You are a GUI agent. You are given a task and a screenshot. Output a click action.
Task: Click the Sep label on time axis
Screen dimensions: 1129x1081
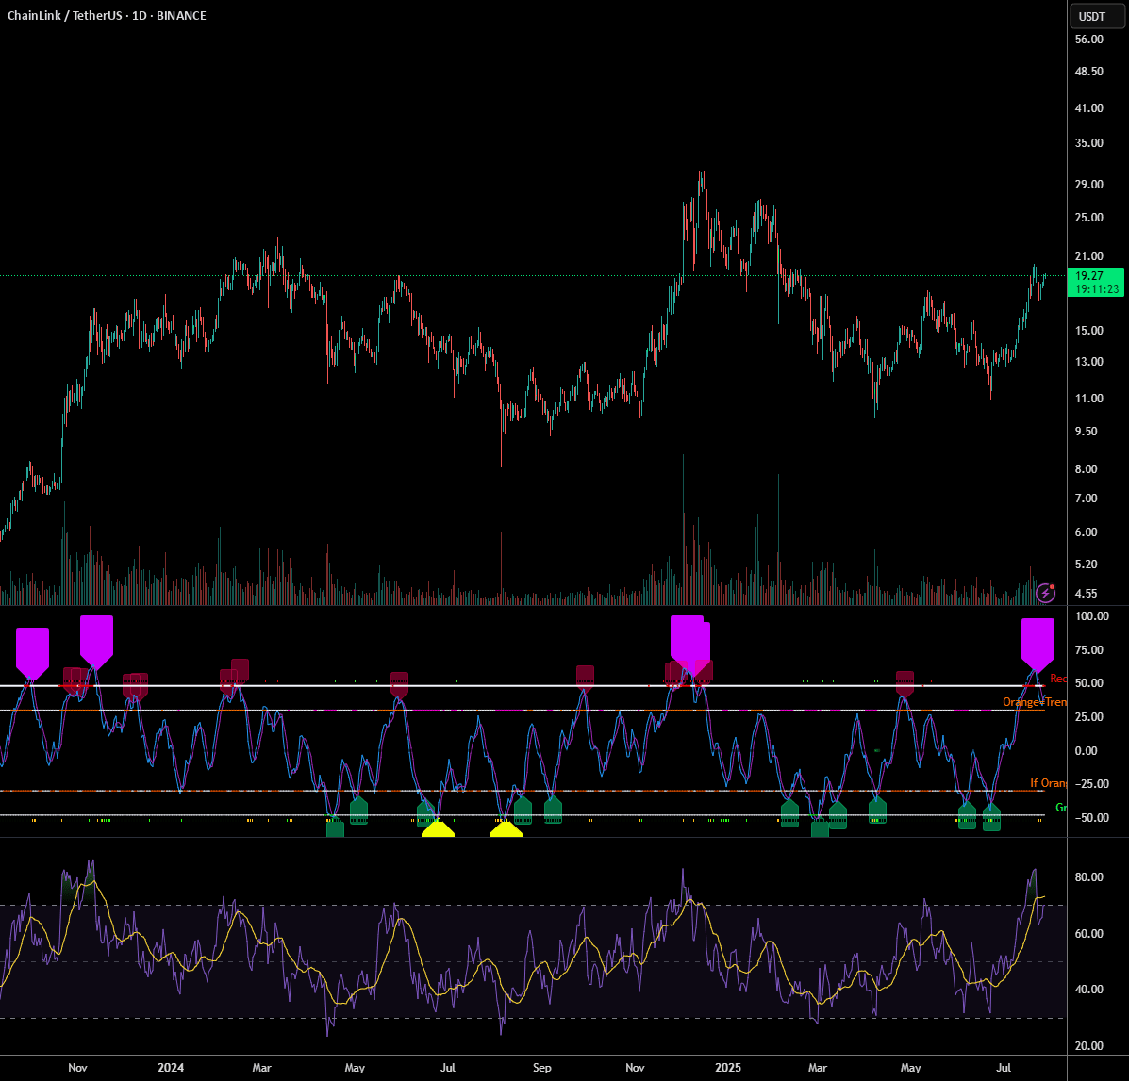[541, 1068]
